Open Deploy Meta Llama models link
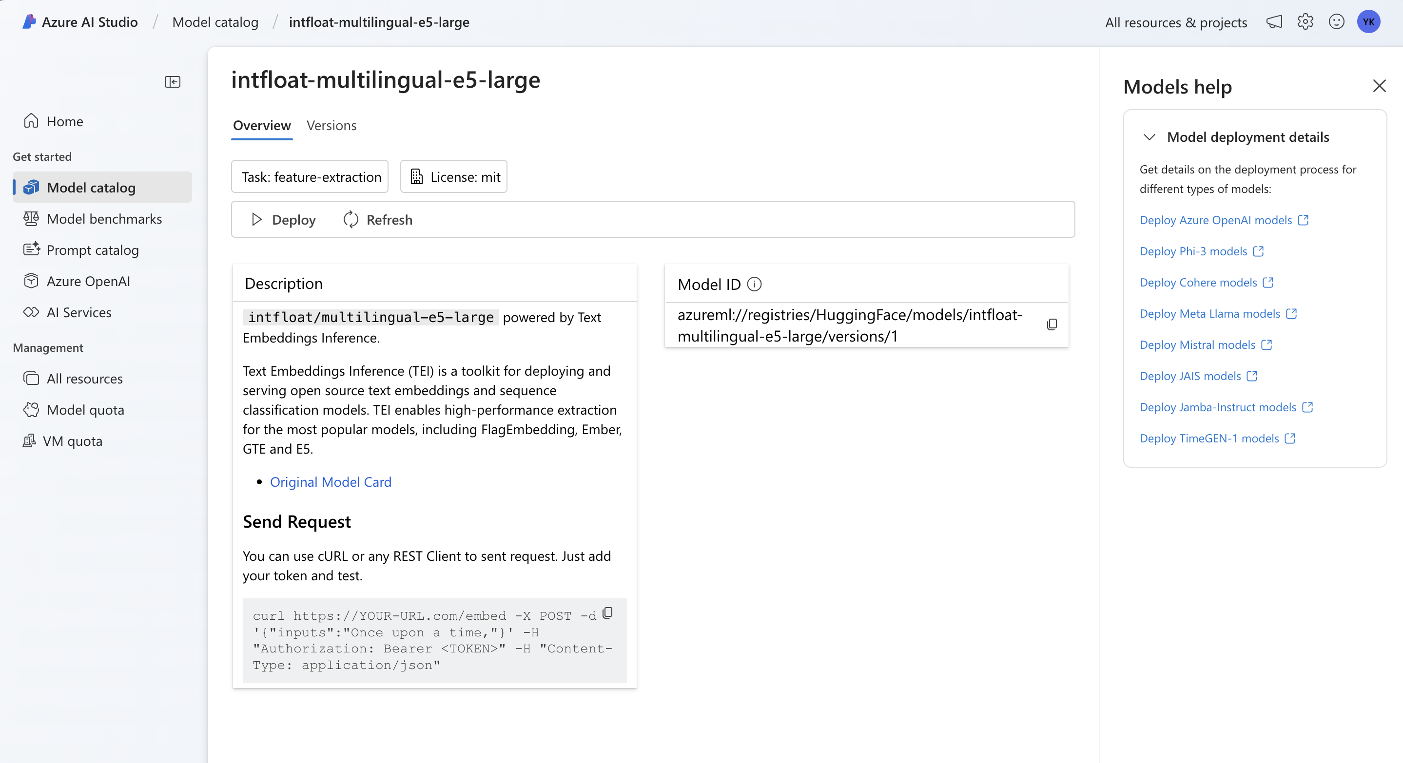 [1209, 313]
